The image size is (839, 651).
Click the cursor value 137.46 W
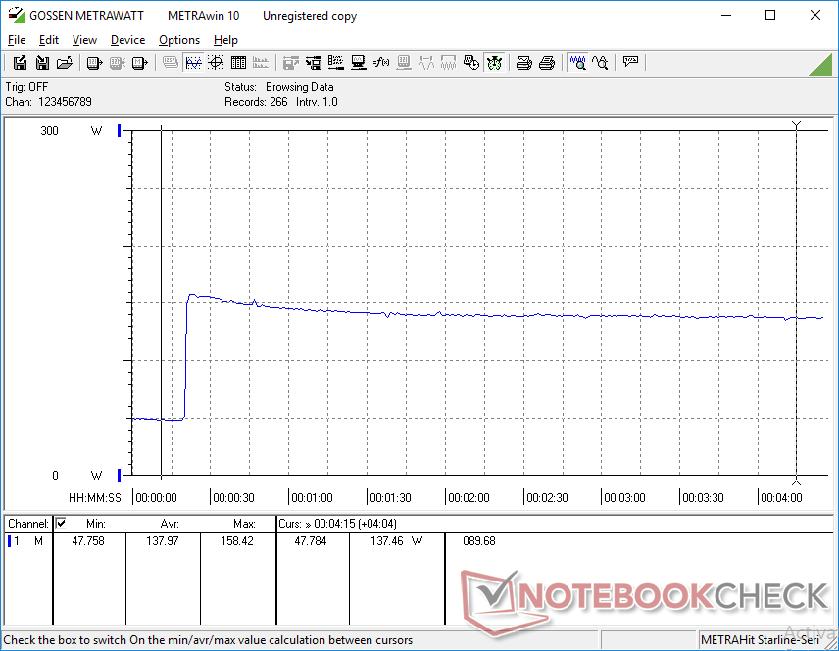pos(397,541)
